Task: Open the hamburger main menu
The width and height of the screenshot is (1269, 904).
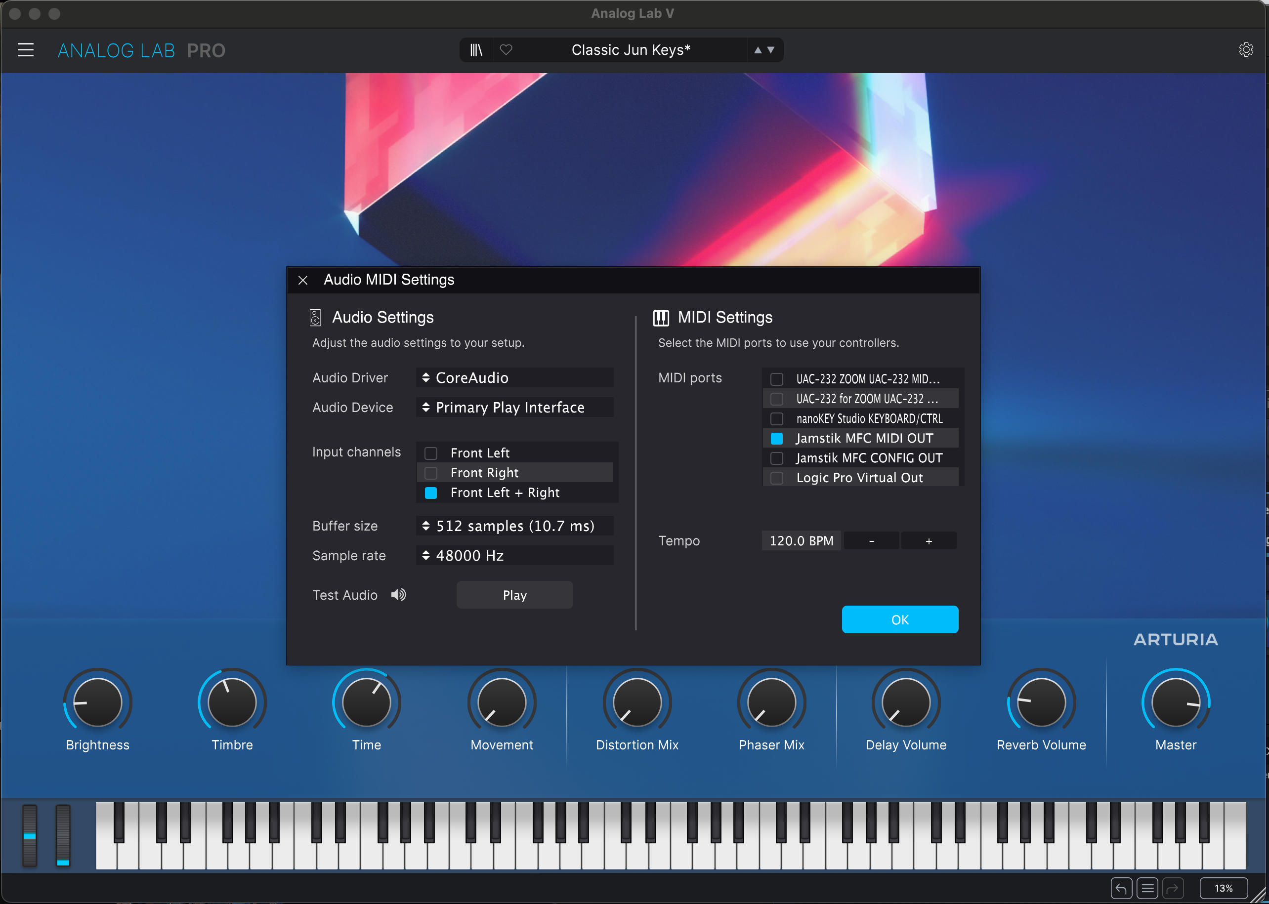Action: click(26, 50)
